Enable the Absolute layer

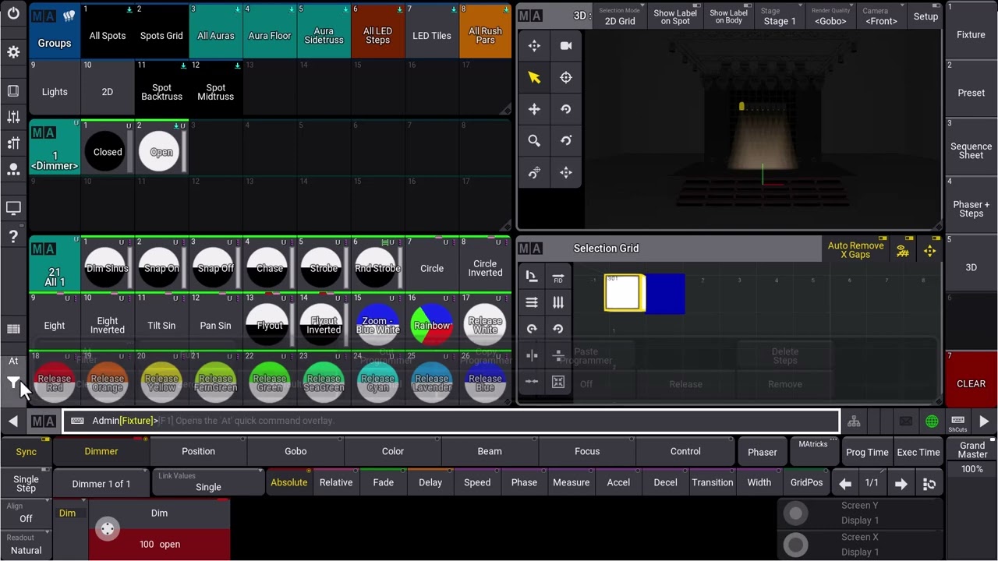288,482
